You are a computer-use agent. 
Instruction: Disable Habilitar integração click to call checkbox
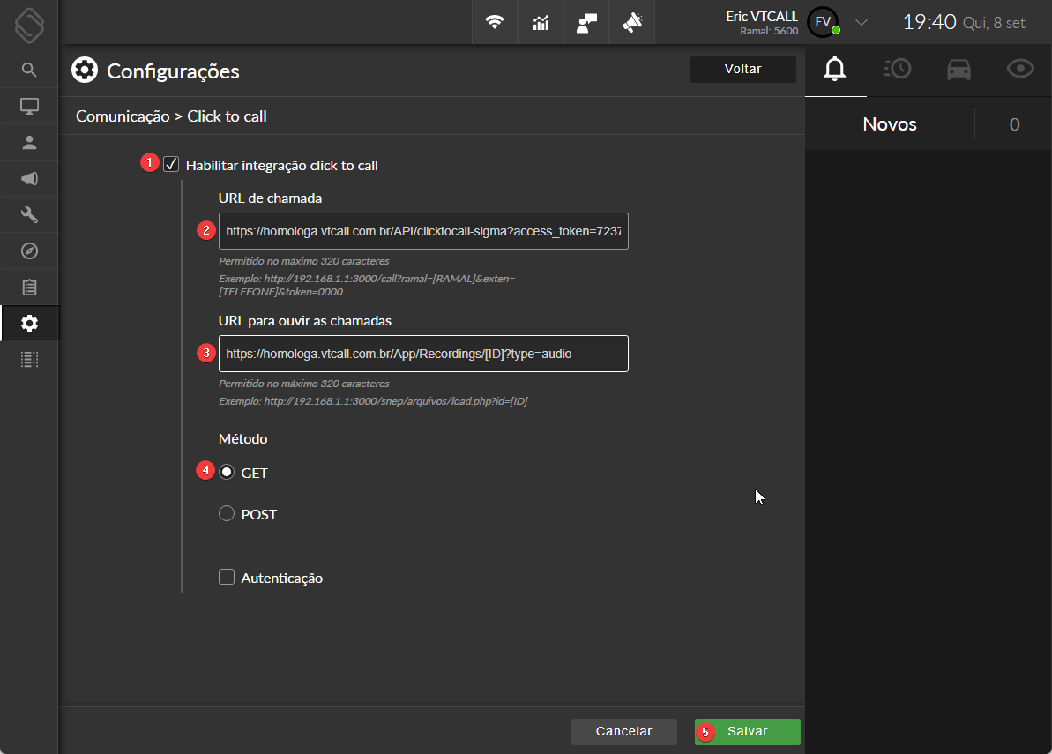pos(172,164)
